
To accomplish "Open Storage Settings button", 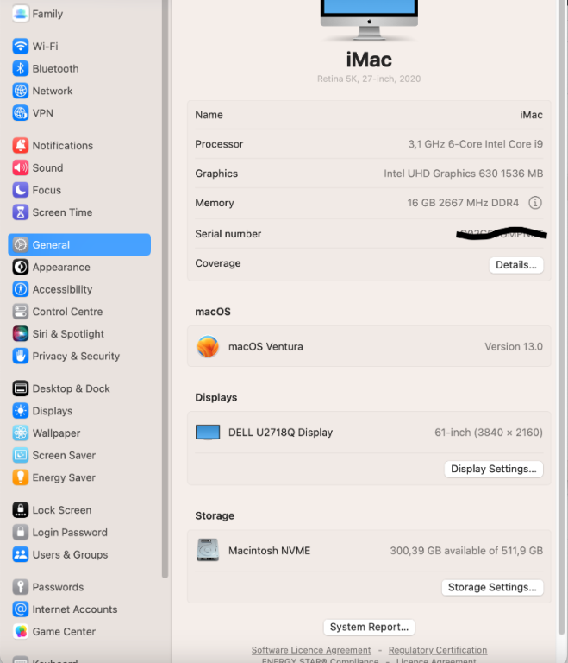I will pos(493,587).
